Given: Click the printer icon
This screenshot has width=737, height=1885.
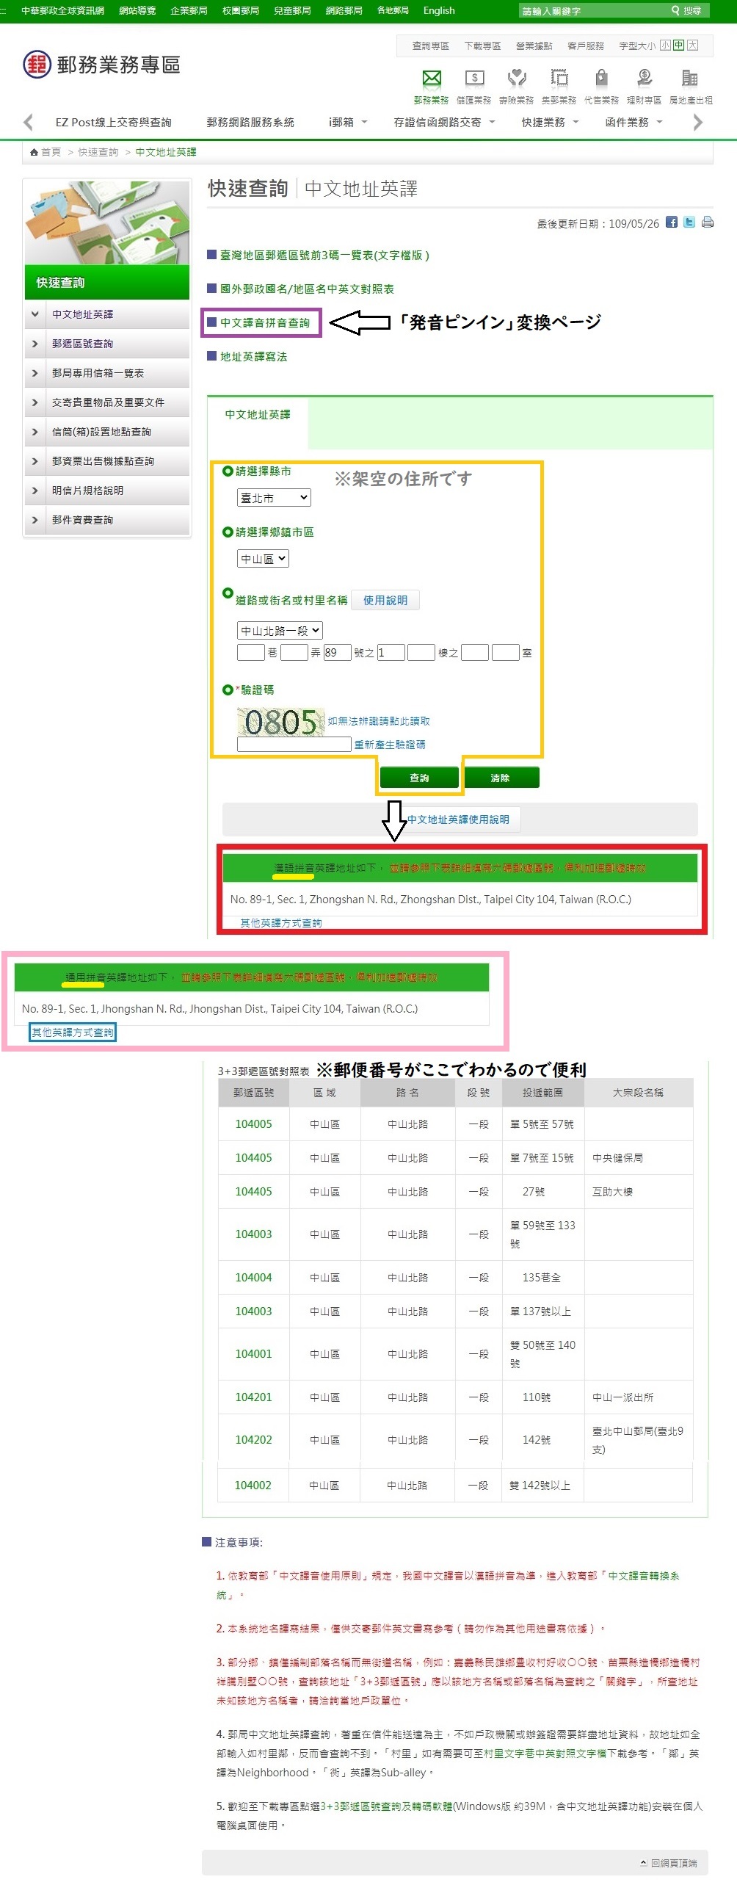Looking at the screenshot, I should tap(708, 222).
